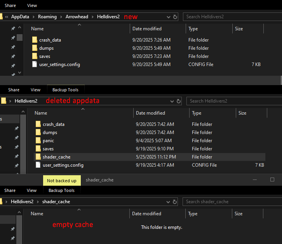
Task: Click the shader_cache folder icon in the file list
Action: [x=38, y=157]
